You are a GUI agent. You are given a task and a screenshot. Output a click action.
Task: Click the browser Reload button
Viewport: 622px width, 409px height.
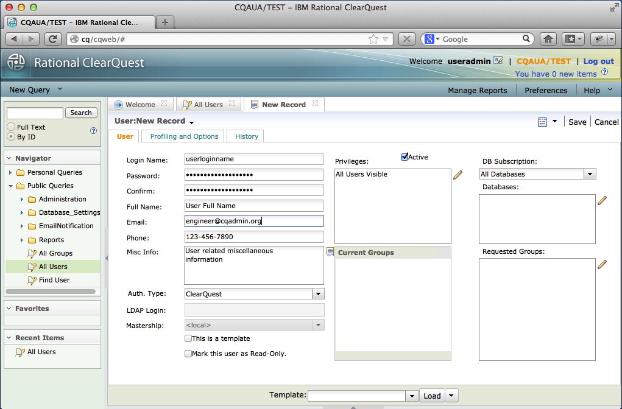point(53,39)
